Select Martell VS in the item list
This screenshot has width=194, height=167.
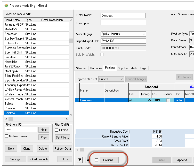(x=36, y=29)
